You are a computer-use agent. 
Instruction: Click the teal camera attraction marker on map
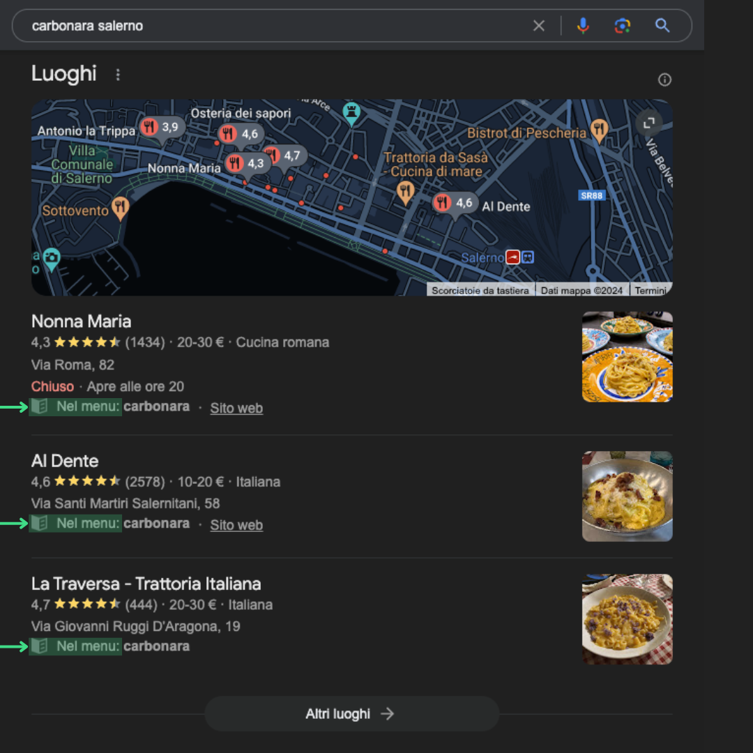[x=52, y=259]
